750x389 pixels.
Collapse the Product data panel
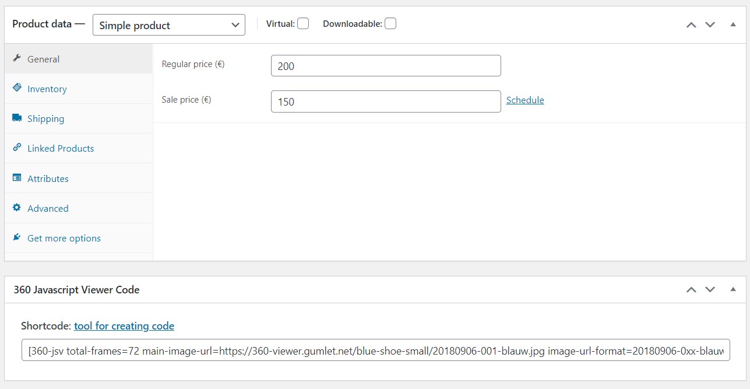[733, 24]
